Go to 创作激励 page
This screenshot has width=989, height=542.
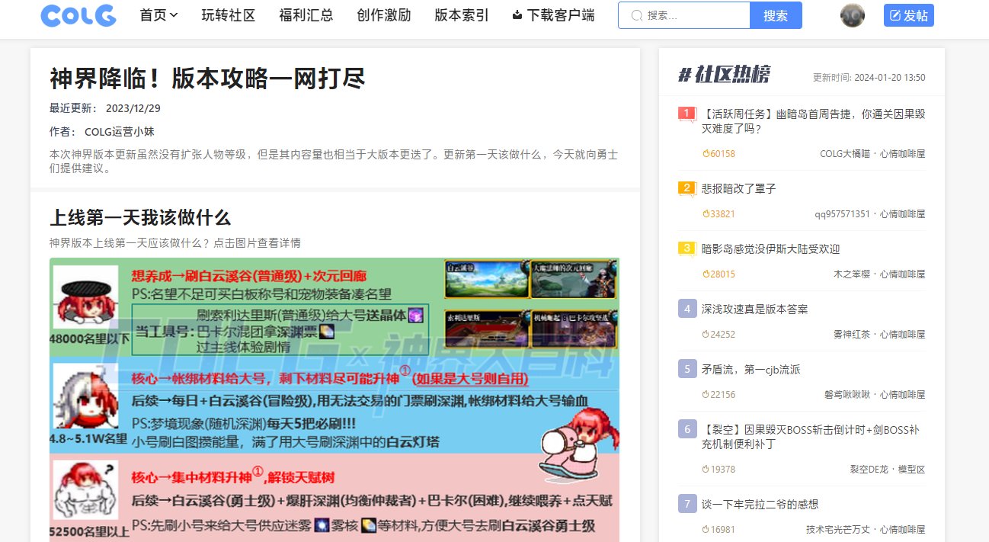383,15
